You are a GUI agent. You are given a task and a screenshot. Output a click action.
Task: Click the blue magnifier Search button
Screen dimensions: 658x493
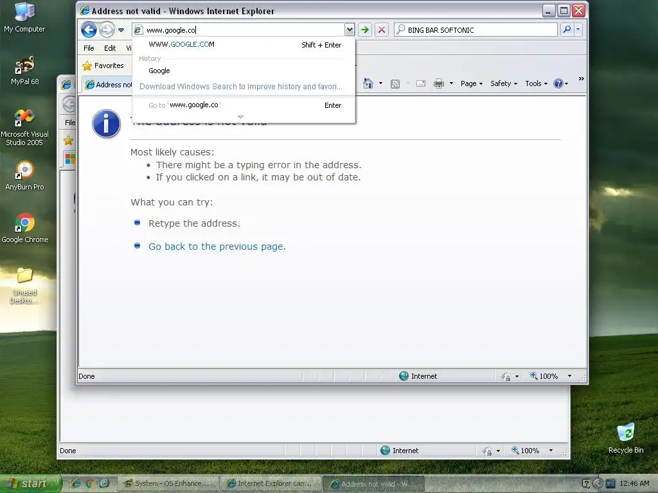pos(567,30)
